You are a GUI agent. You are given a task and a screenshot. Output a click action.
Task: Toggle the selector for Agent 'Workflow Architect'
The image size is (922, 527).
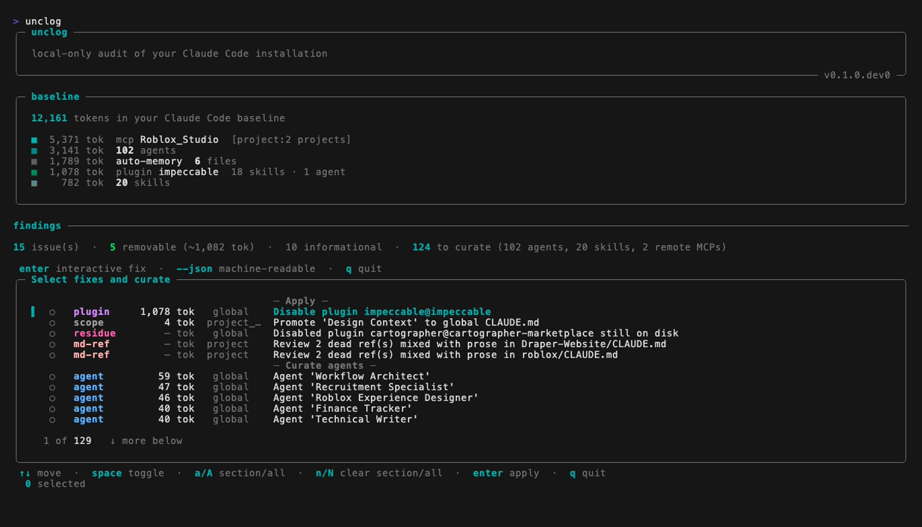click(53, 375)
